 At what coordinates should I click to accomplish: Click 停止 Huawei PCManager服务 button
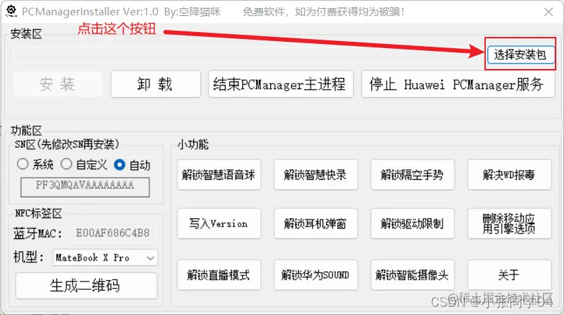click(458, 84)
